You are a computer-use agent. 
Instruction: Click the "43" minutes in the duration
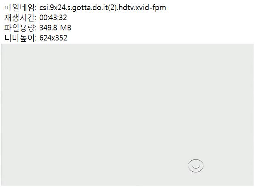tap(53, 18)
